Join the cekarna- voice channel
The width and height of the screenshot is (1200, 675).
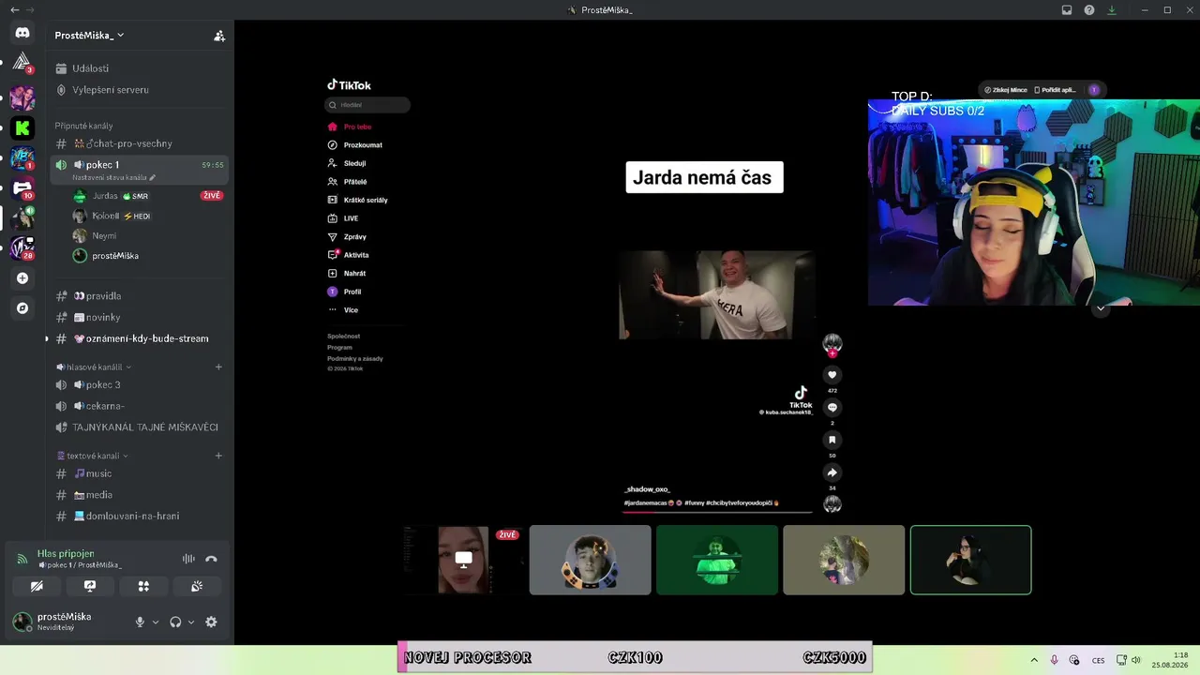coord(141,406)
